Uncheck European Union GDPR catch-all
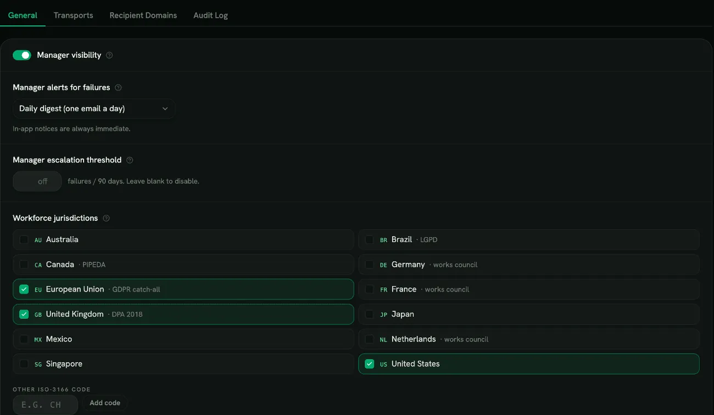 tap(24, 289)
